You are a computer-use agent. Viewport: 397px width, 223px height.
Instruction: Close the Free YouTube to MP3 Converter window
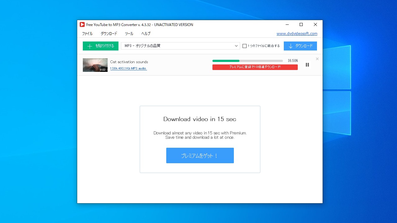point(315,24)
